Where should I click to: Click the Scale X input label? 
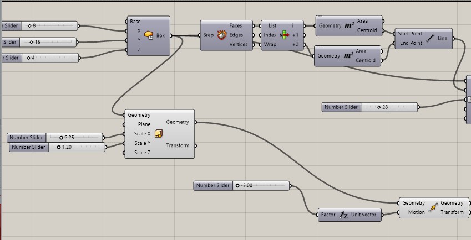pyautogui.click(x=143, y=133)
